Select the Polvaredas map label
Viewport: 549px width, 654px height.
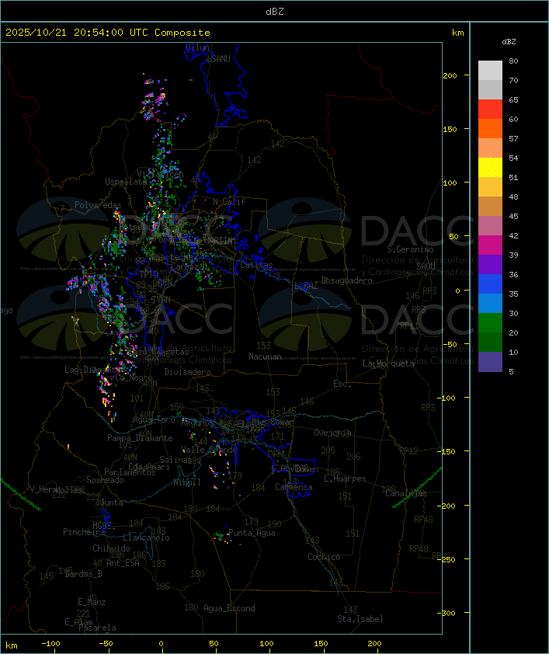[98, 205]
